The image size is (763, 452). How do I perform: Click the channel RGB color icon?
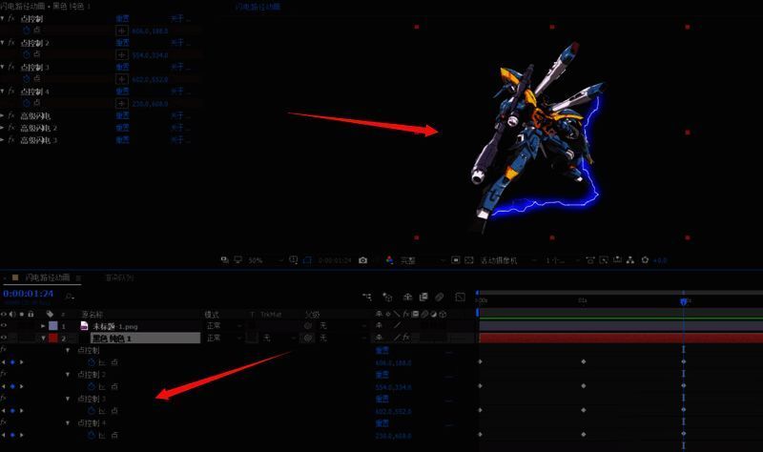389,260
